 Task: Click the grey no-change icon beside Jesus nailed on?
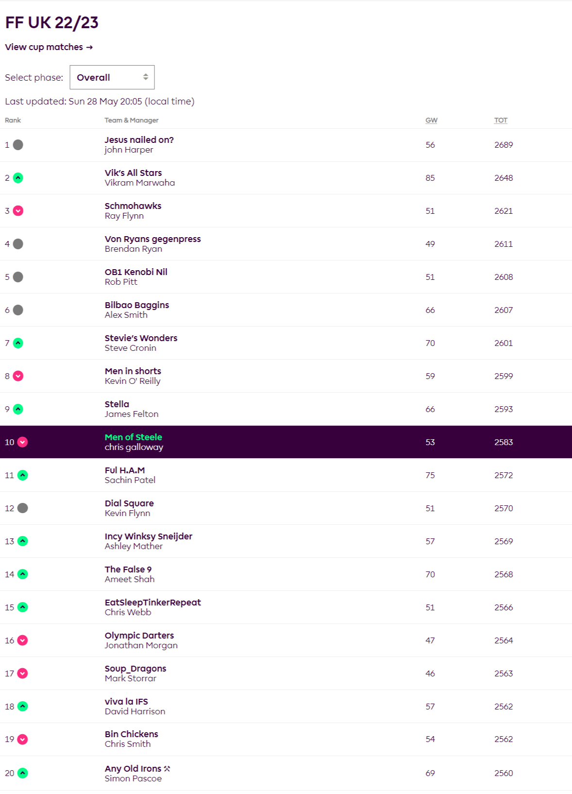click(18, 145)
